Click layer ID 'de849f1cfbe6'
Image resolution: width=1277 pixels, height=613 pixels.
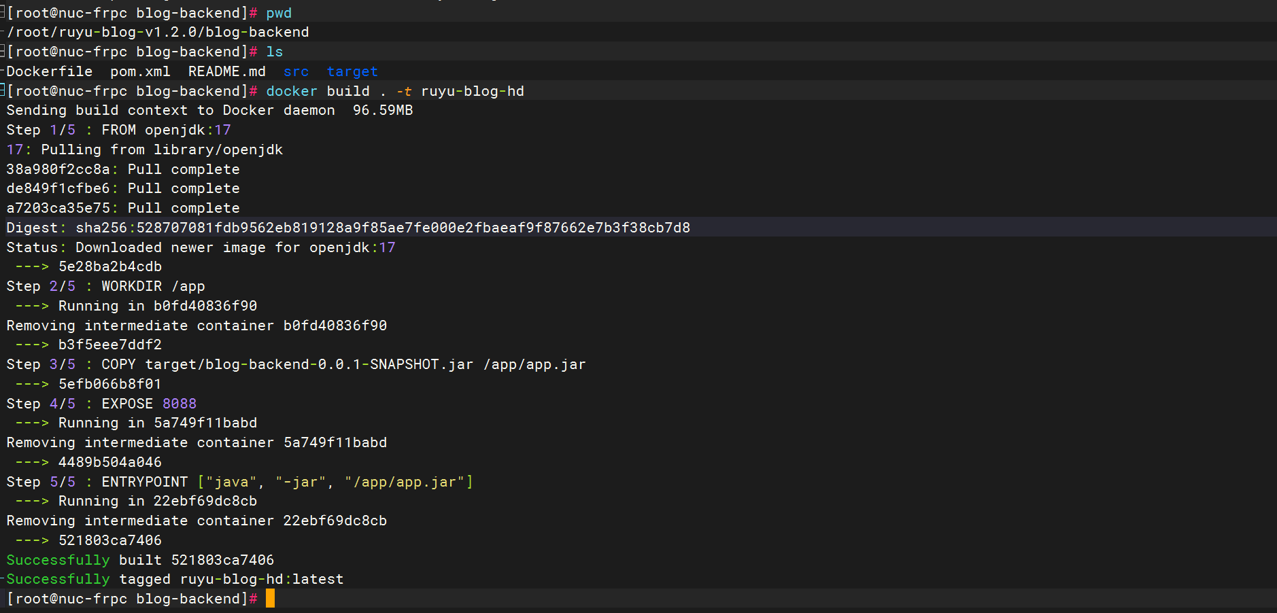(x=58, y=188)
